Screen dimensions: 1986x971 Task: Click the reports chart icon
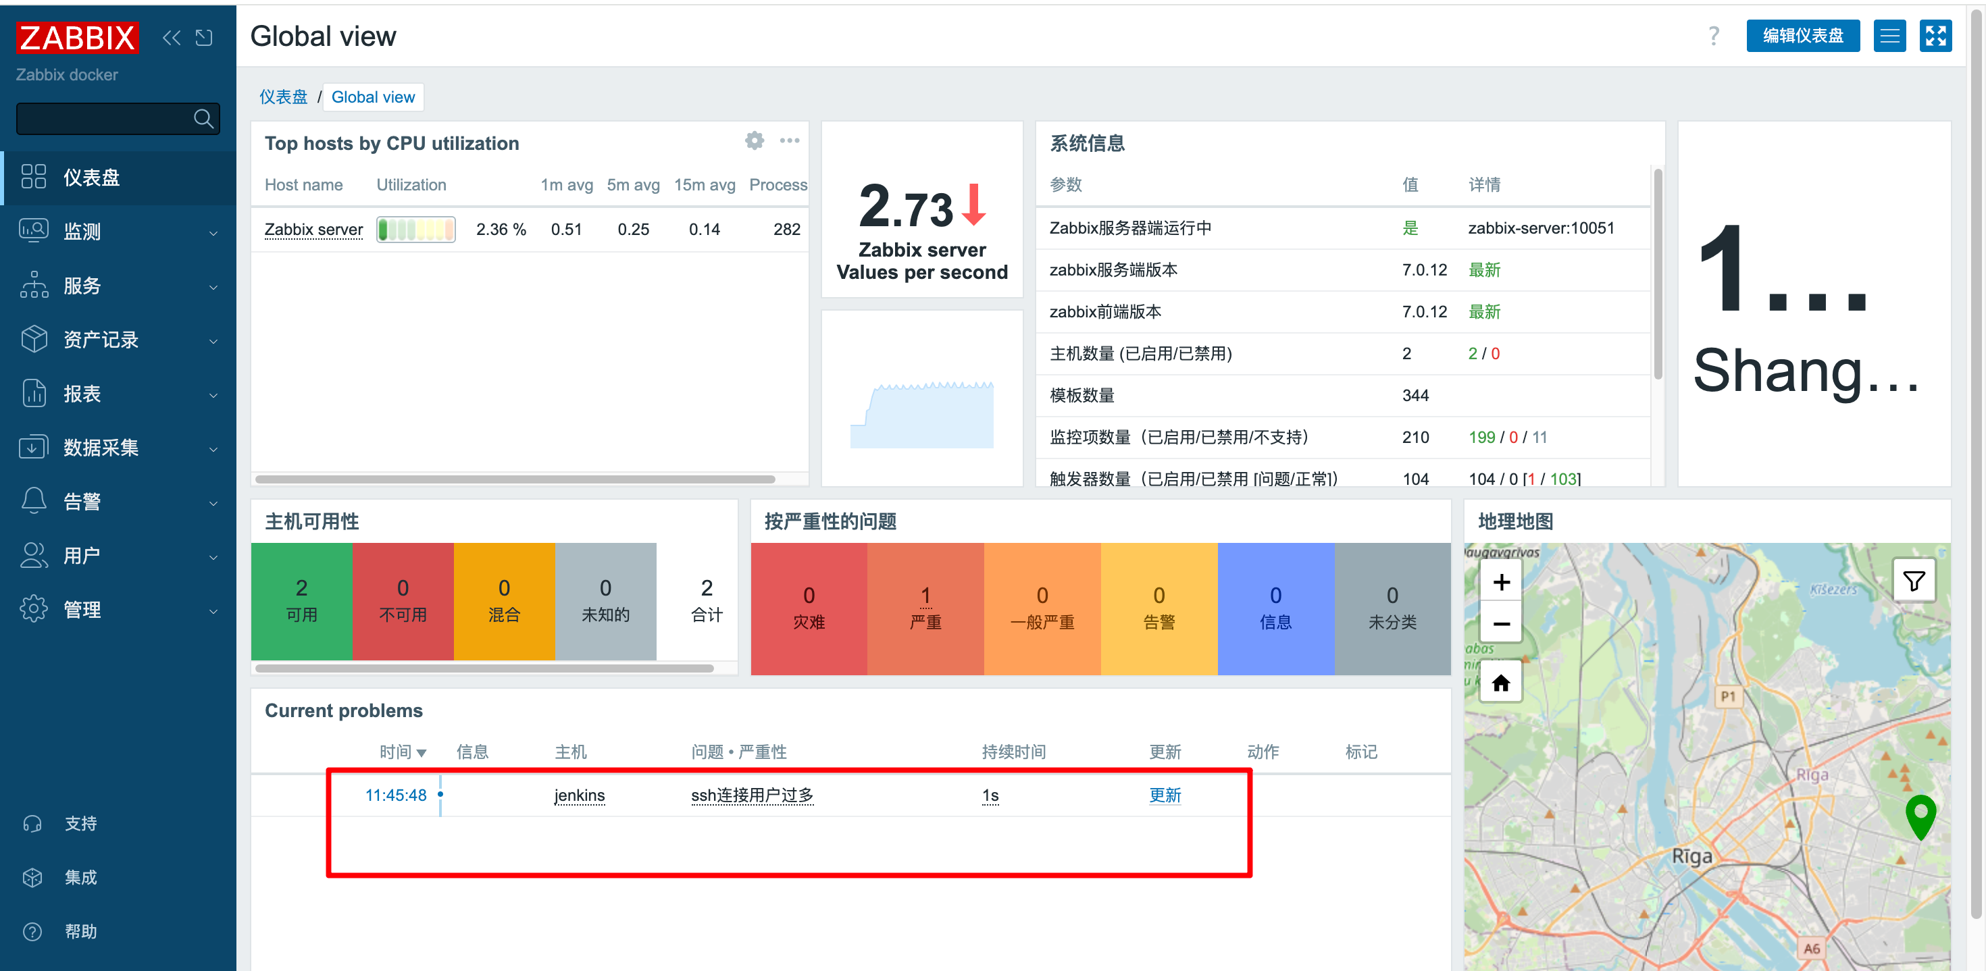click(x=34, y=393)
